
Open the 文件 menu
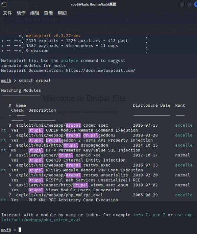[7, 13]
